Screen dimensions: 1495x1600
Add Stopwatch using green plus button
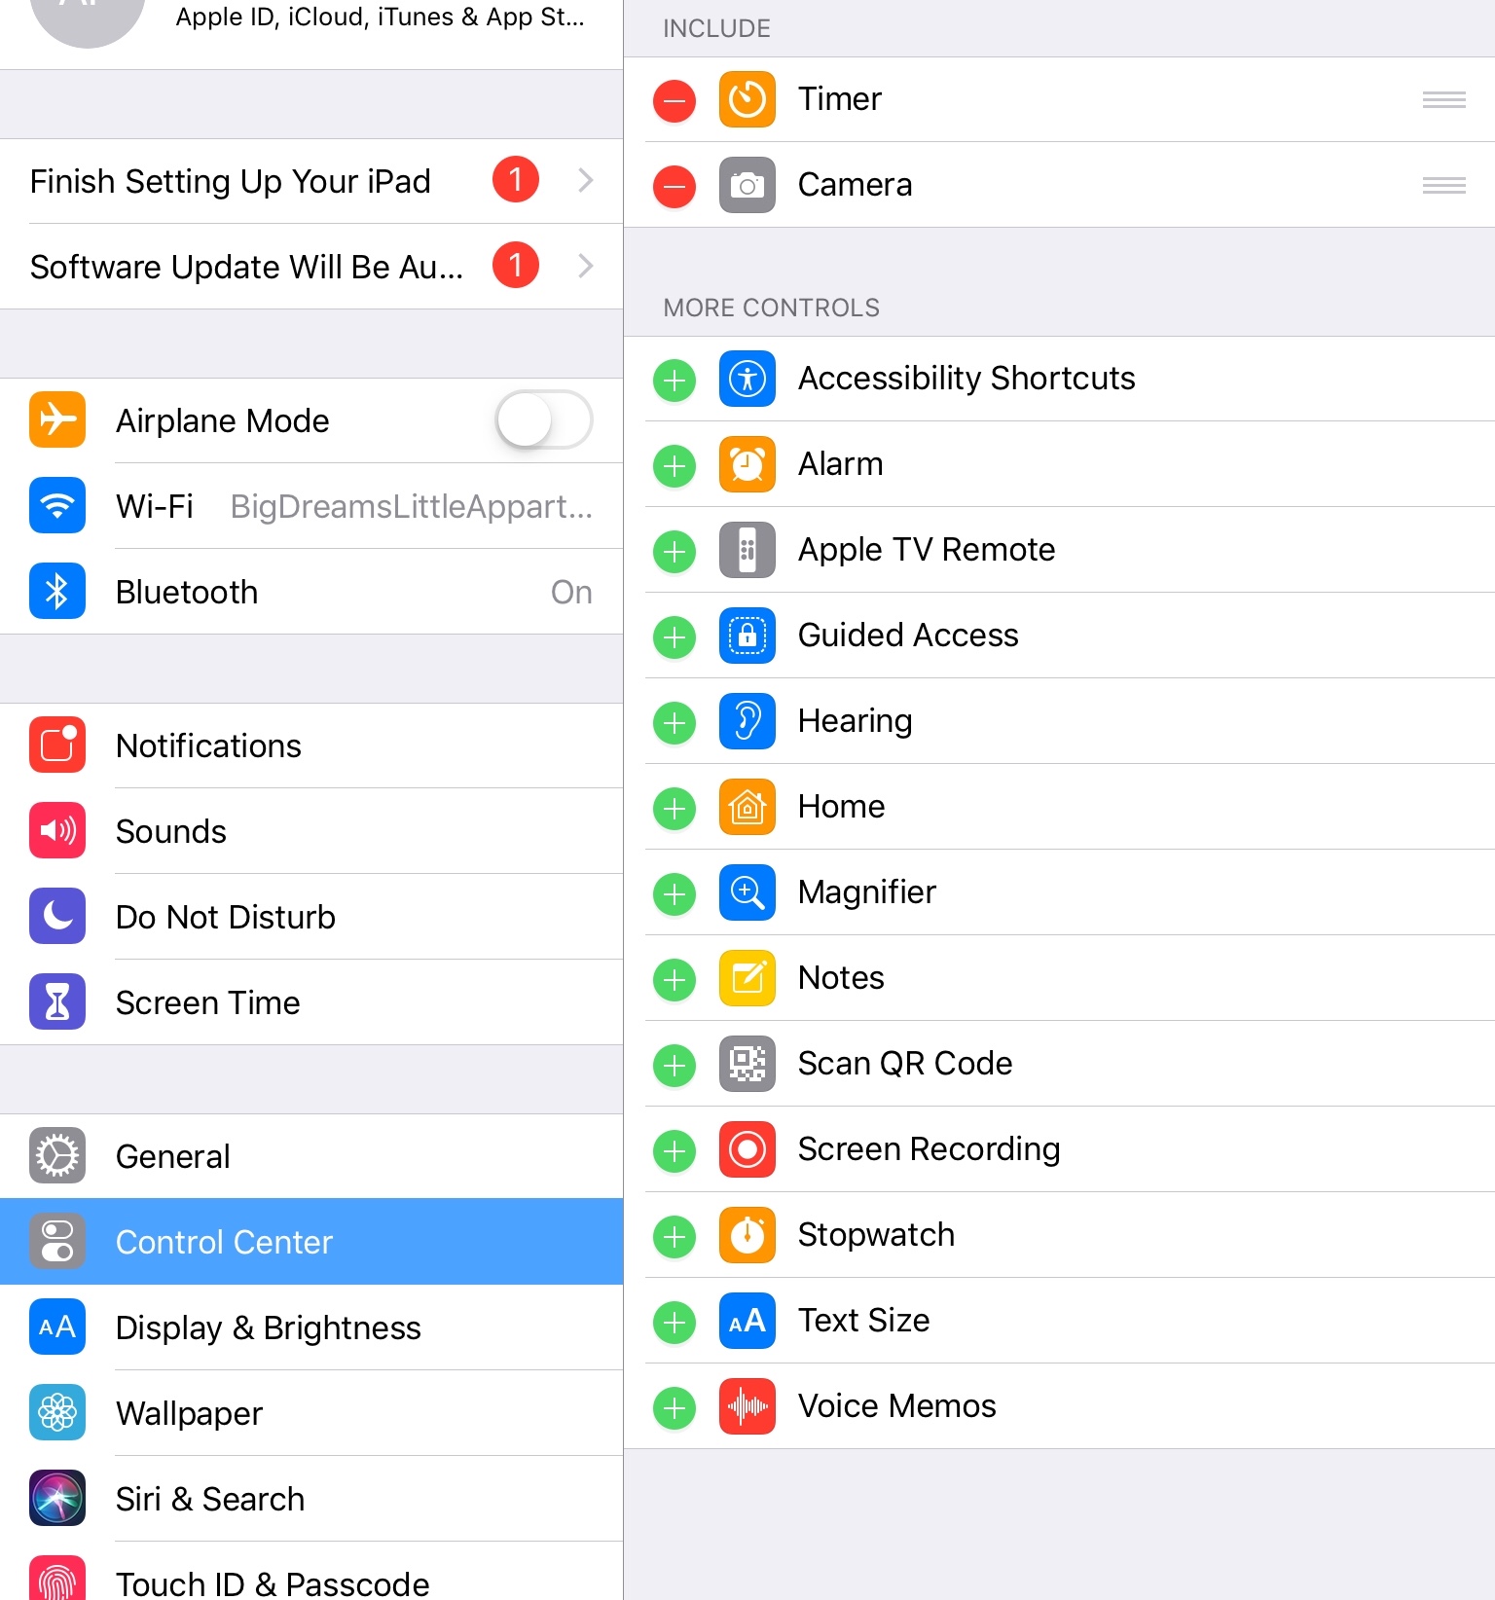coord(674,1237)
